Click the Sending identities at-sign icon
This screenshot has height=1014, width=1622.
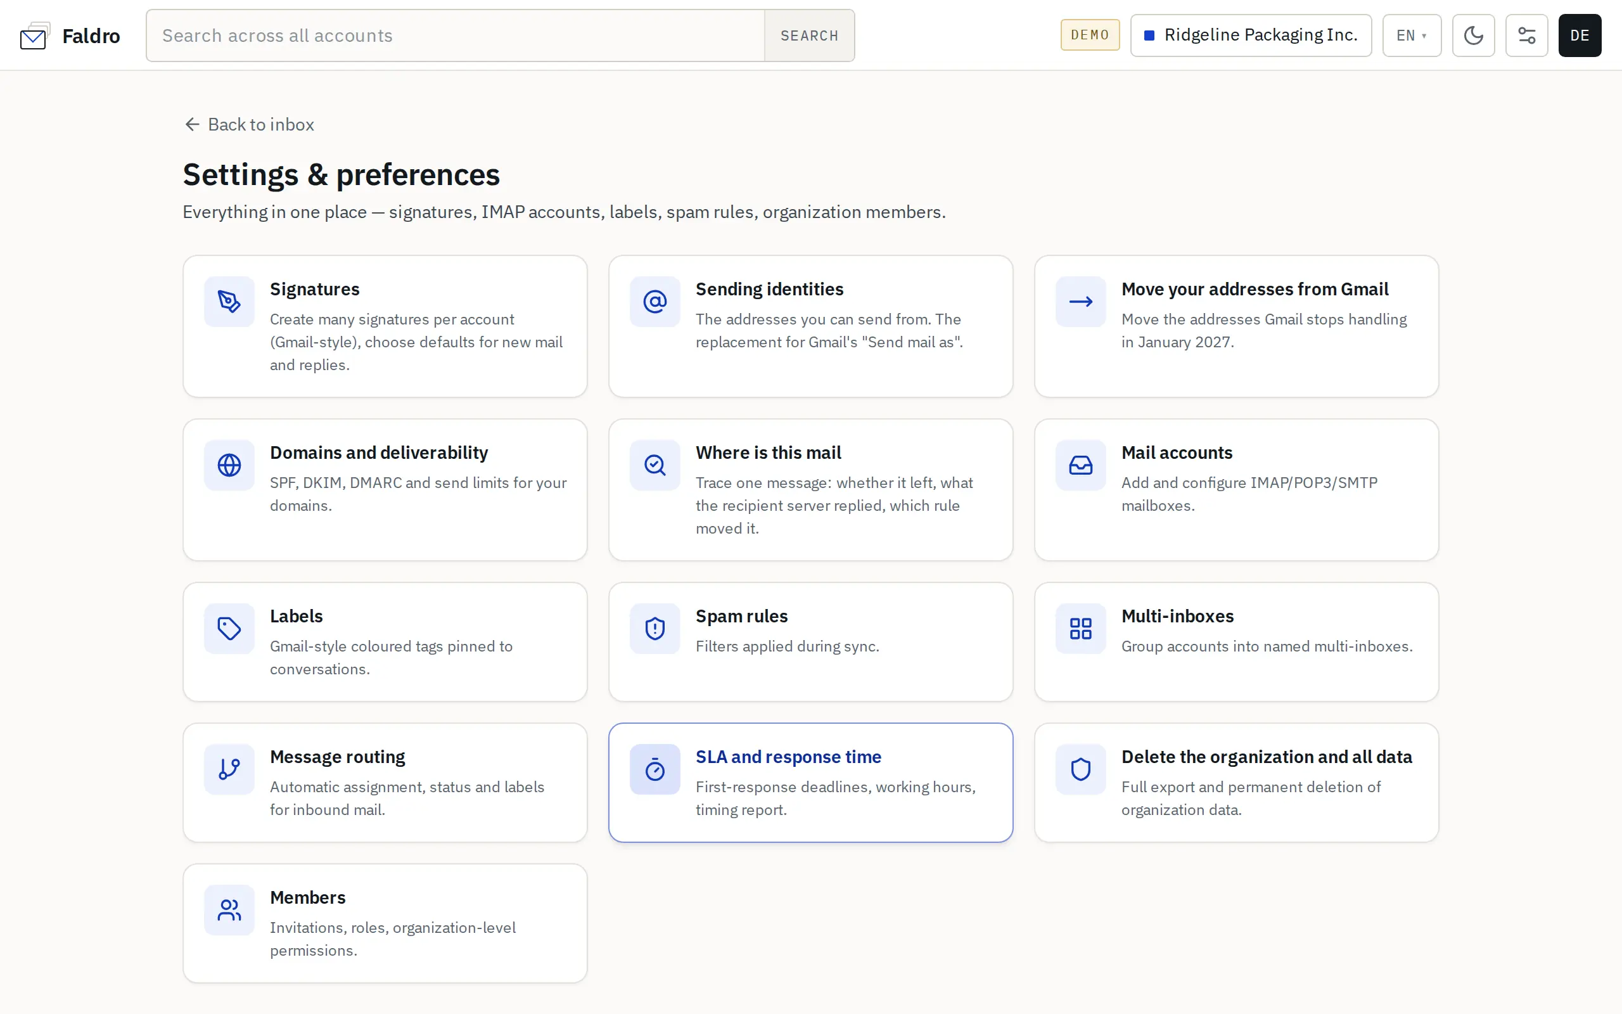[655, 302]
